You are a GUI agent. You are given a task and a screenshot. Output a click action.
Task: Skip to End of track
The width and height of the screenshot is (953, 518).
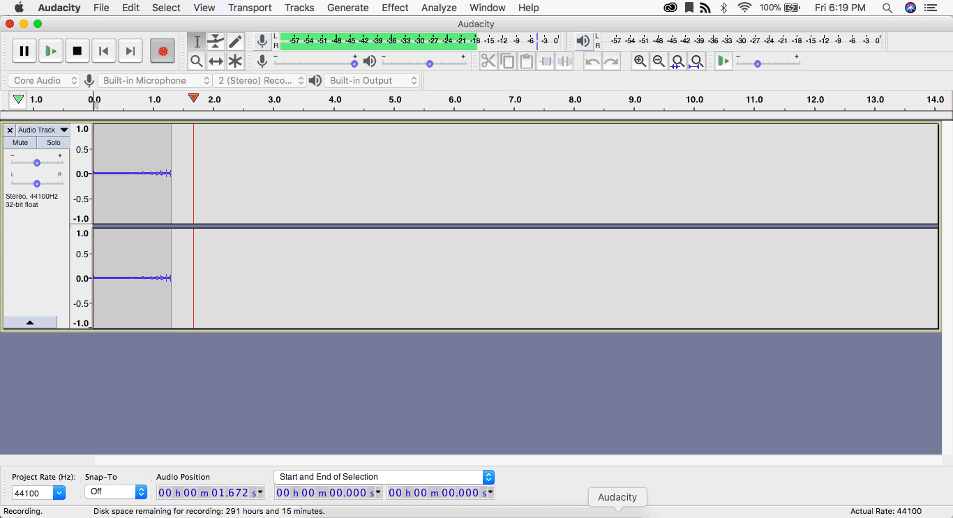point(130,51)
